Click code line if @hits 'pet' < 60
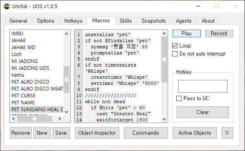 [x=118, y=108]
